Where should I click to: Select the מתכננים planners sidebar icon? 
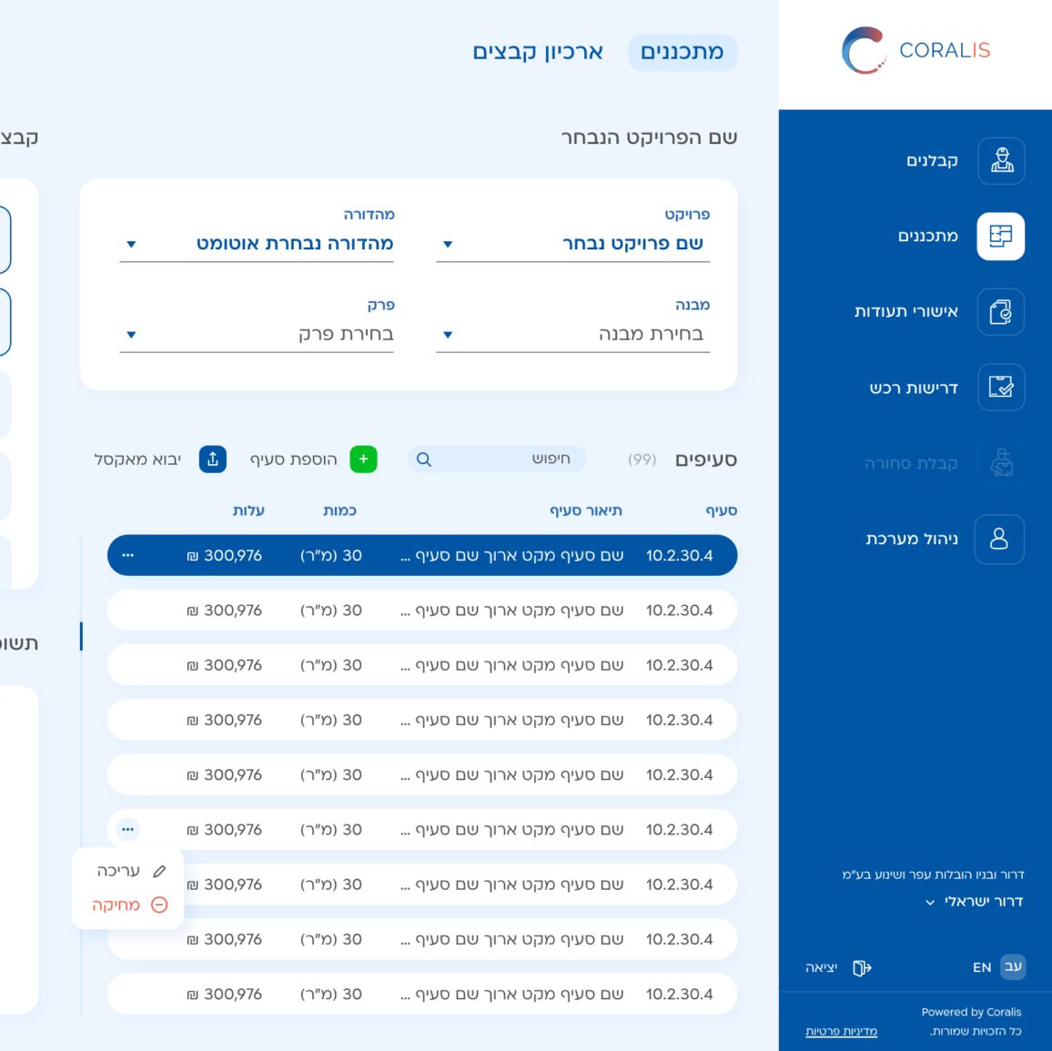(1000, 236)
